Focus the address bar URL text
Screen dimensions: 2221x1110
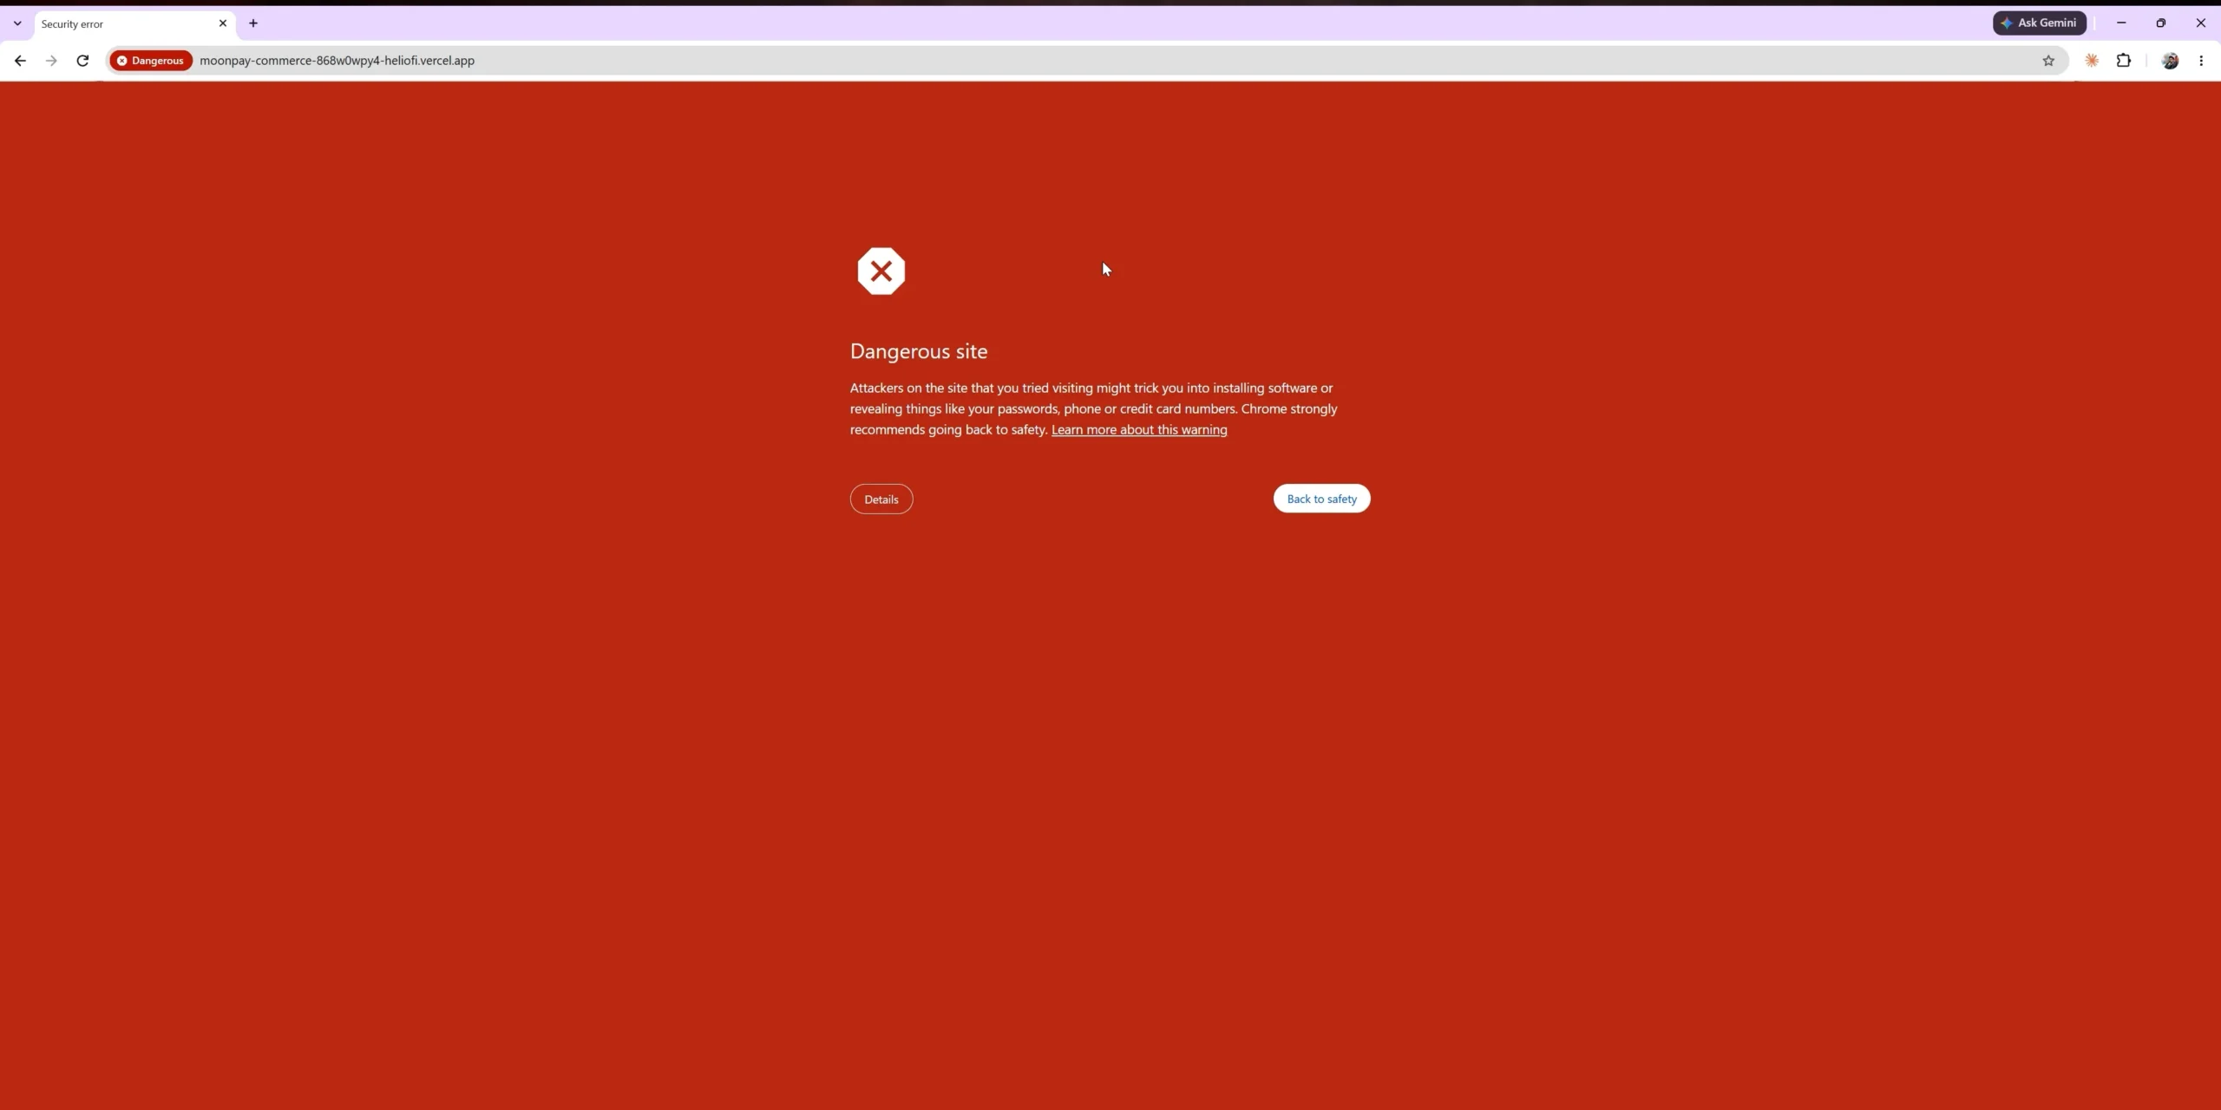[337, 61]
